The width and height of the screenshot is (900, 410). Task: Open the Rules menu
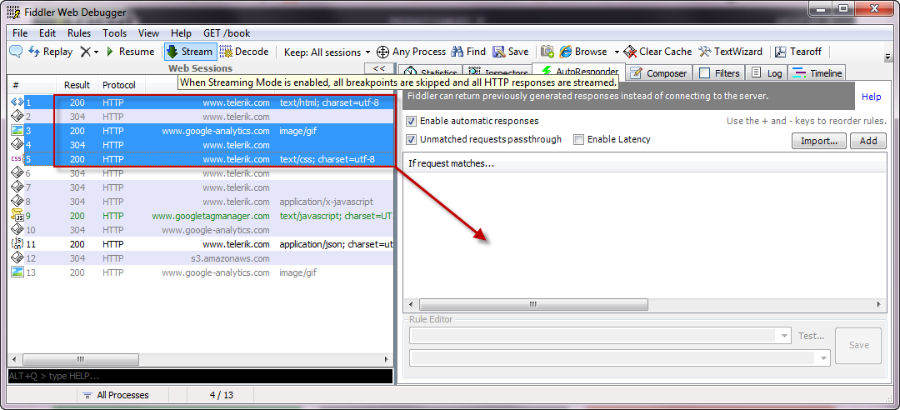click(x=79, y=33)
